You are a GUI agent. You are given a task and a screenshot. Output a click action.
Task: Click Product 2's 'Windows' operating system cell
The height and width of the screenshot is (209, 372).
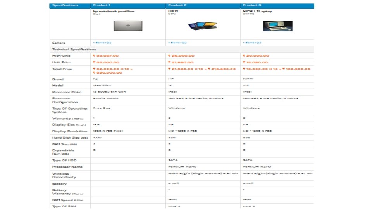[x=177, y=108]
